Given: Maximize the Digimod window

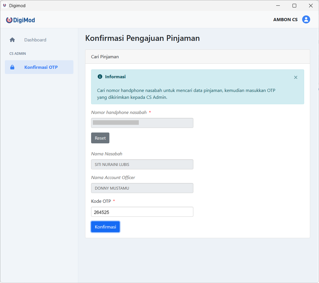Looking at the screenshot, I should click(x=294, y=6).
